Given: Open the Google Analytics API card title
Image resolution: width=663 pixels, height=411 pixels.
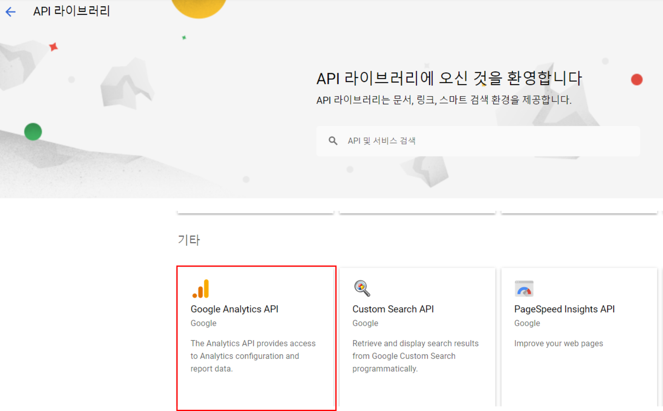Looking at the screenshot, I should click(x=235, y=309).
